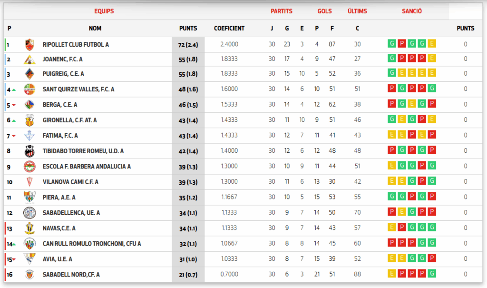Sort table by the PUNTS column header
The image size is (487, 288).
(x=188, y=29)
